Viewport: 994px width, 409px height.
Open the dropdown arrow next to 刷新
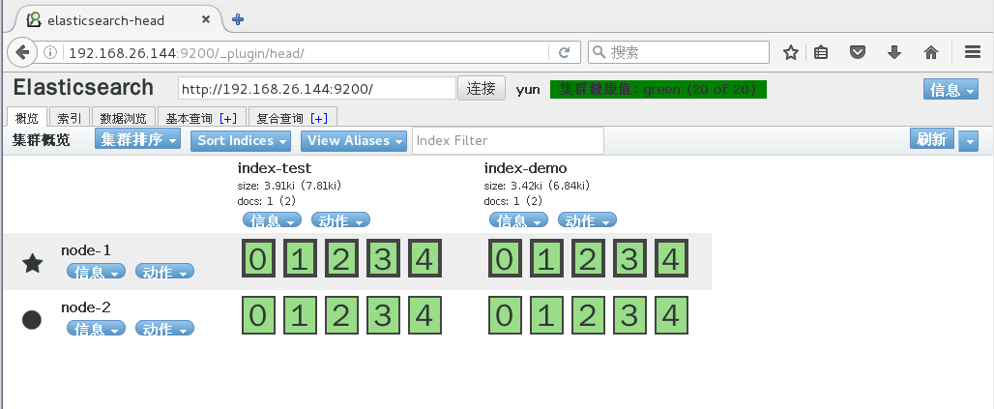[968, 140]
